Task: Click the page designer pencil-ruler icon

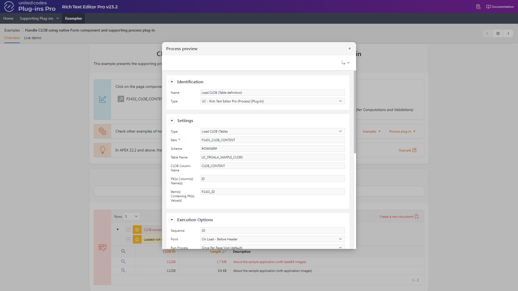Action: (103, 99)
